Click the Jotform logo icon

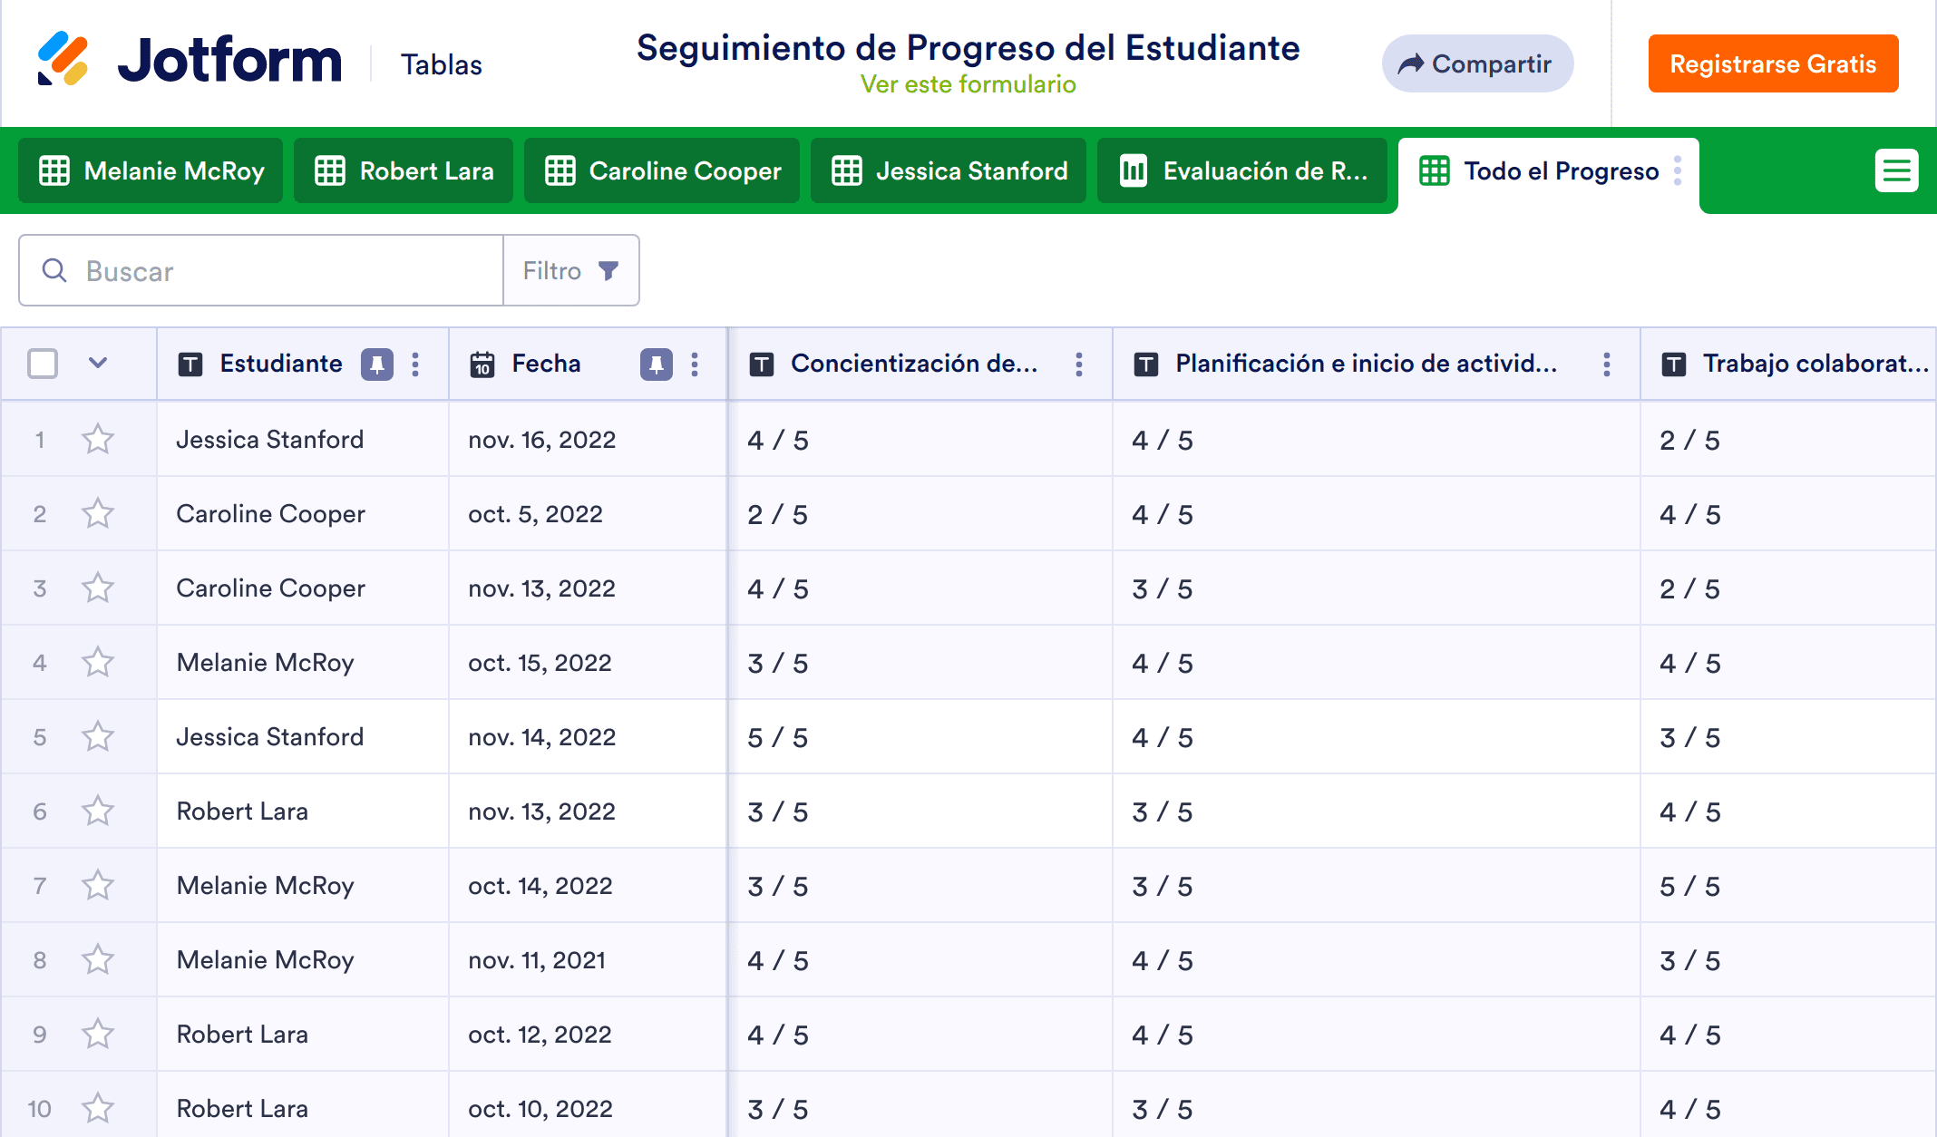[63, 59]
